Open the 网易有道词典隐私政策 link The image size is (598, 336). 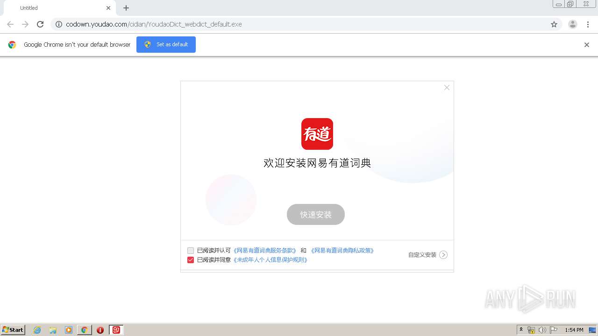coord(342,251)
